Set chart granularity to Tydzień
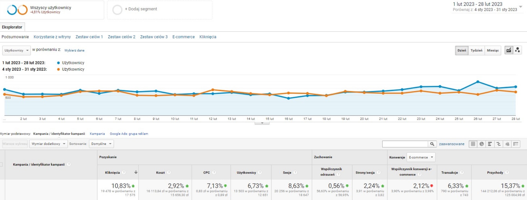This screenshot has width=527, height=200. coord(477,50)
